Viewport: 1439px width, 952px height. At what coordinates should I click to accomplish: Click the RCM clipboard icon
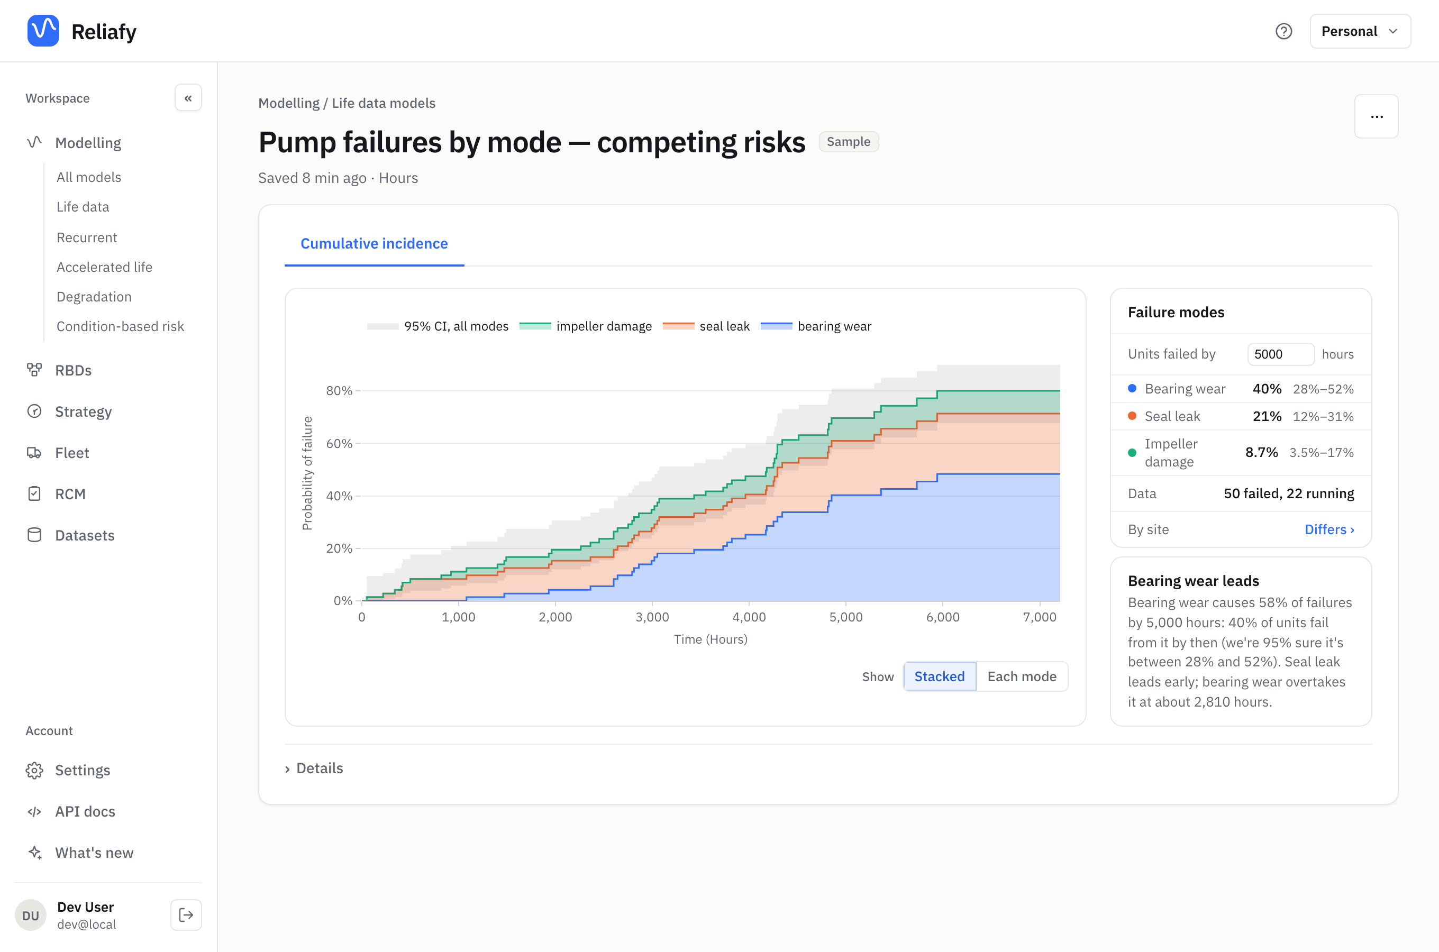[34, 493]
